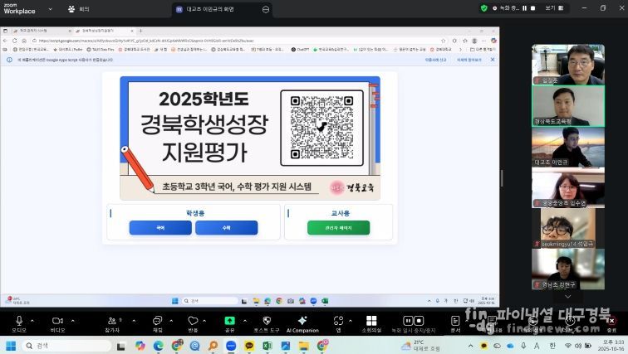Click the green security shield in top bar
Image resolution: width=628 pixels, height=354 pixels.
coord(483,8)
